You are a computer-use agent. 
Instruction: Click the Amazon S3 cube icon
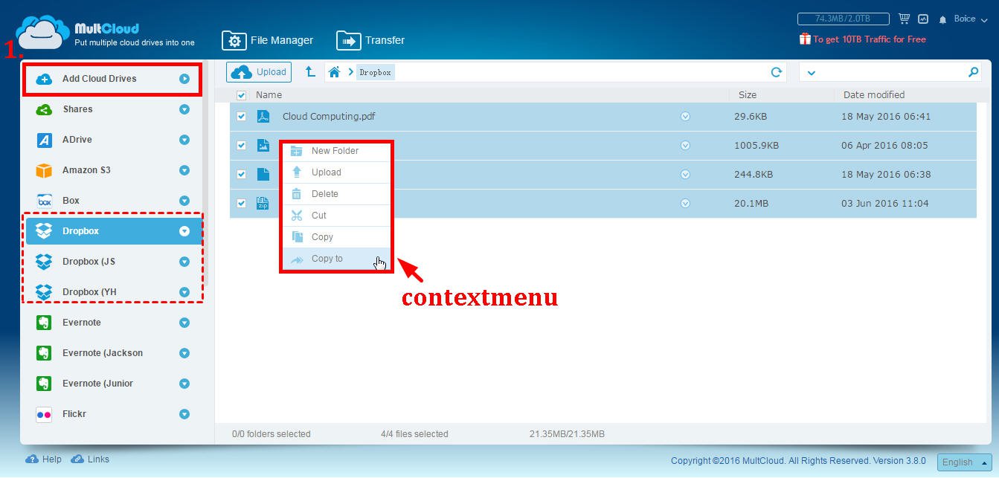point(44,170)
